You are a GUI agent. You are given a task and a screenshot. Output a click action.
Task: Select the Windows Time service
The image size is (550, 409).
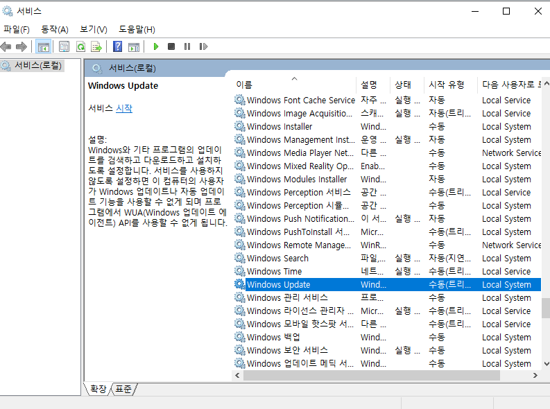(387, 271)
